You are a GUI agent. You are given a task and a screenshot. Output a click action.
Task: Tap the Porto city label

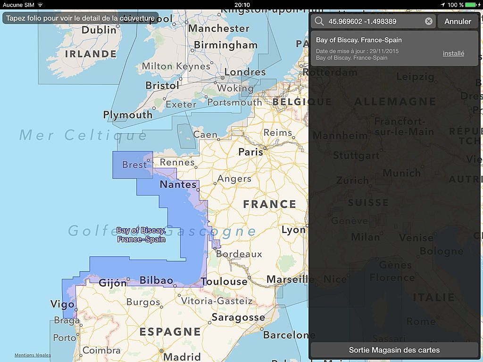point(64,337)
